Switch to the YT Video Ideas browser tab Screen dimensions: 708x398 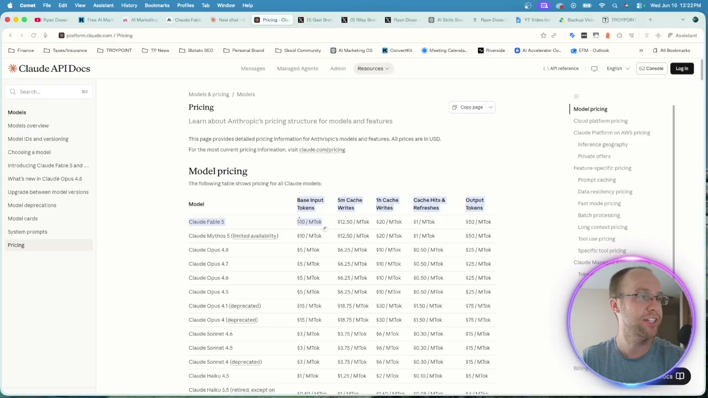(x=533, y=20)
